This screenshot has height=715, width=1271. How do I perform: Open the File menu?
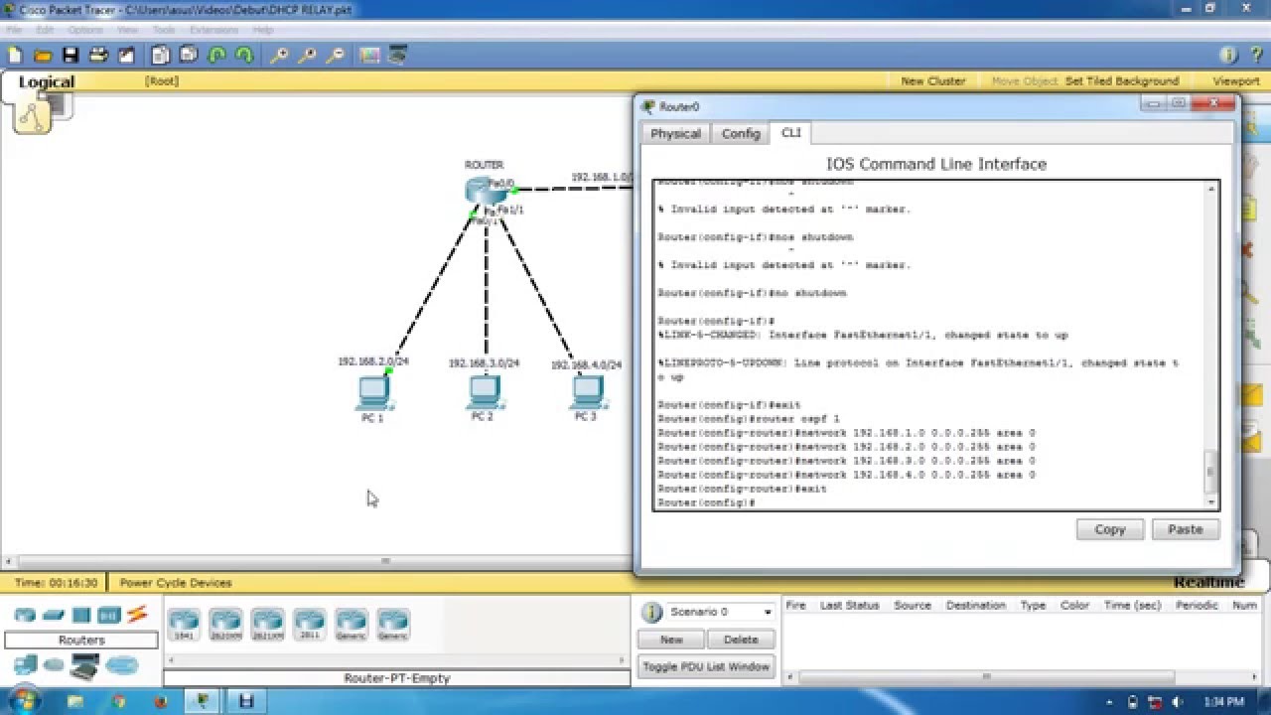click(x=14, y=30)
